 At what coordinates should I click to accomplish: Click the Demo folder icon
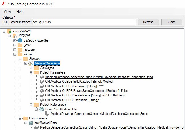pos(20,54)
